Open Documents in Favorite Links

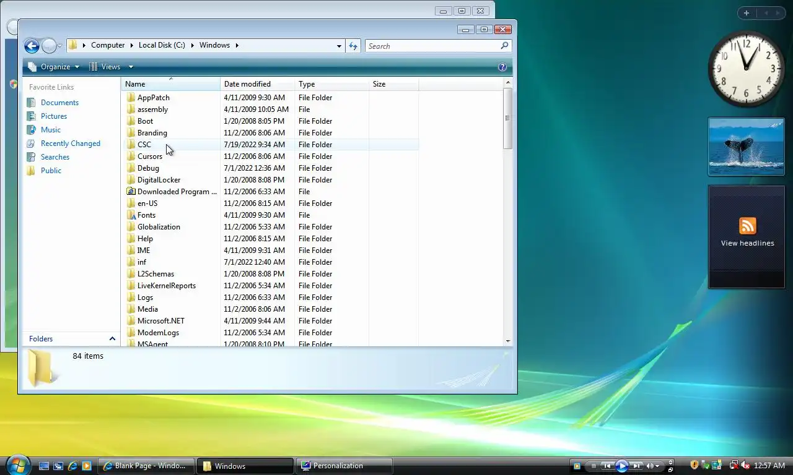coord(59,103)
